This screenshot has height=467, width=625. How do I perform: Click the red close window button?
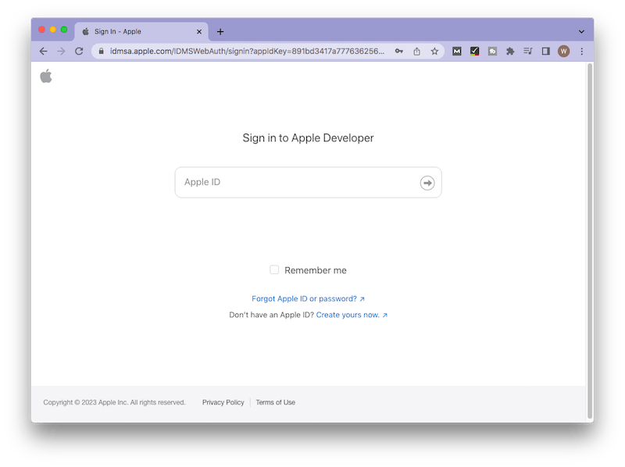[x=42, y=30]
